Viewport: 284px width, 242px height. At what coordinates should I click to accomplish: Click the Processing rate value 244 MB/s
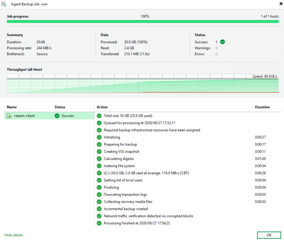[x=44, y=48]
